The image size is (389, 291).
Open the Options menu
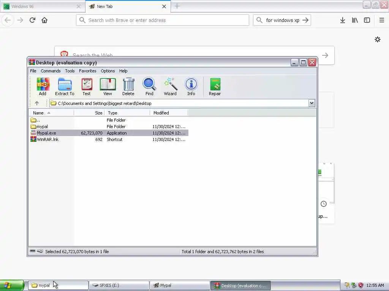(108, 71)
